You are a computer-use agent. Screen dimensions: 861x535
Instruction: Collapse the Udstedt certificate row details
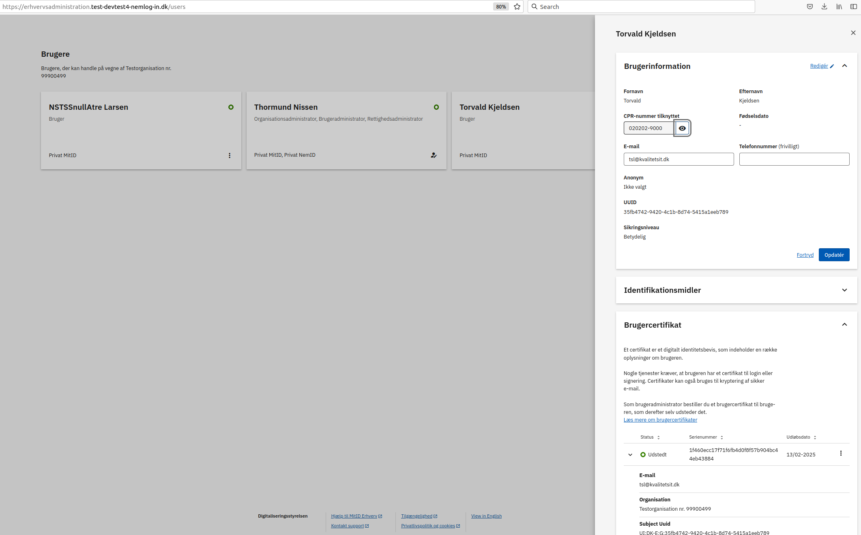click(630, 455)
